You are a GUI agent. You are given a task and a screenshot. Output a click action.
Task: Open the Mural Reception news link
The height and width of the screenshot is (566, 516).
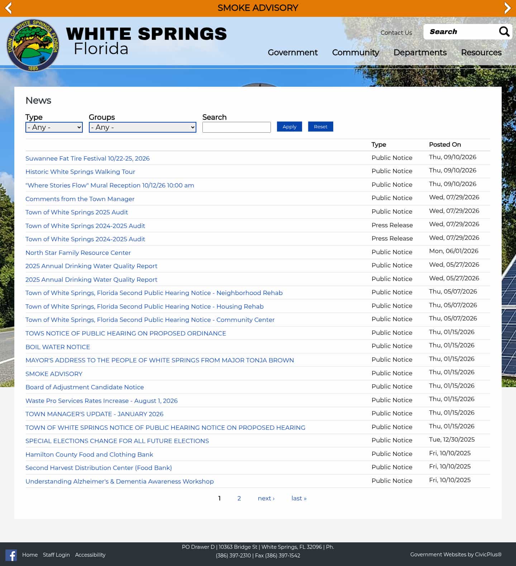point(110,185)
